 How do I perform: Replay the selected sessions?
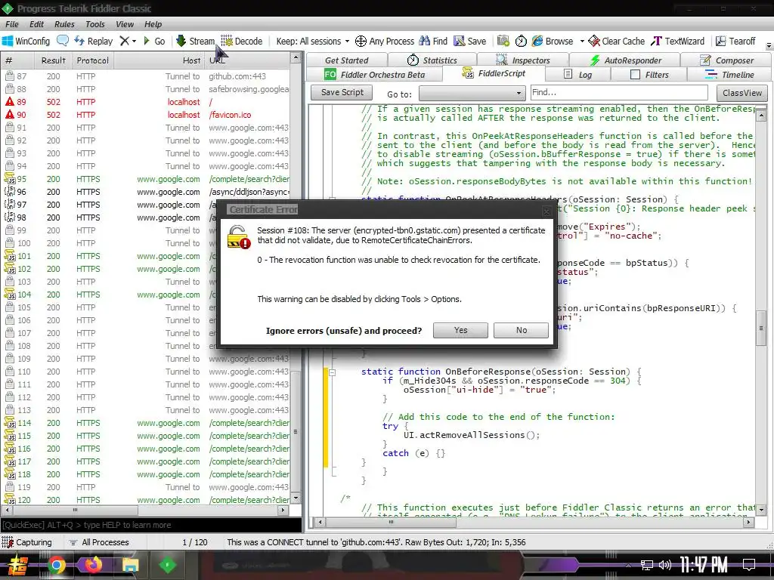pyautogui.click(x=93, y=41)
